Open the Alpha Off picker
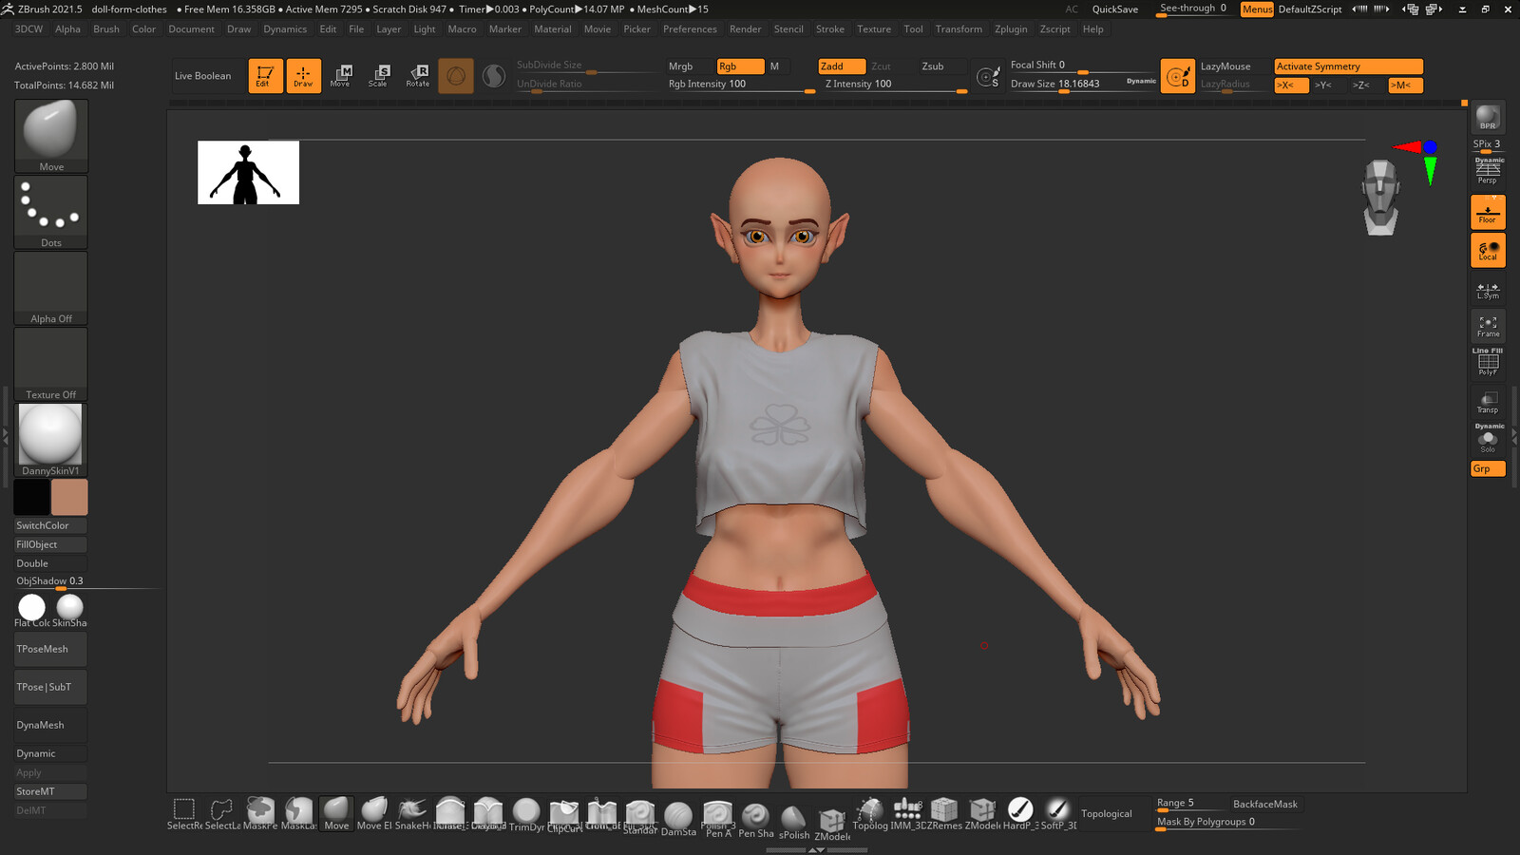The image size is (1520, 855). [x=51, y=289]
